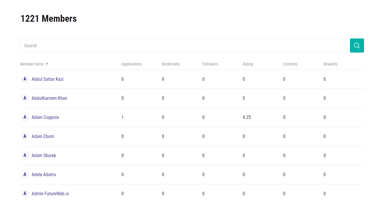Sort the table by Rewards column
This screenshot has height=202, width=379.
[x=330, y=64]
